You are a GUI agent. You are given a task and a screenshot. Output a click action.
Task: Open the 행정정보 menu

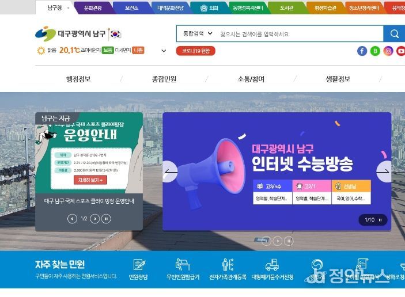(x=78, y=79)
